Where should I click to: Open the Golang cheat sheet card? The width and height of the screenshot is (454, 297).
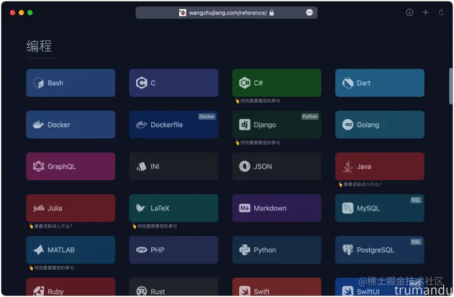(x=380, y=125)
